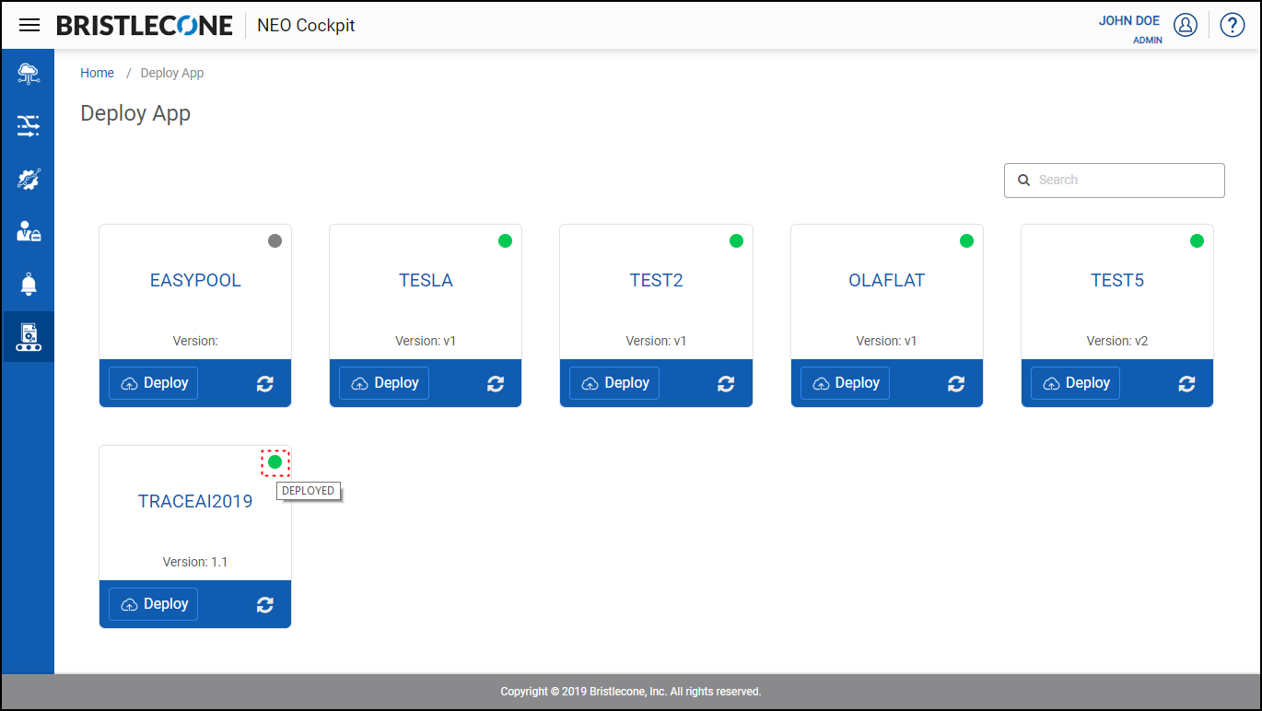Click the green status dot on OLAFLAT

(966, 241)
